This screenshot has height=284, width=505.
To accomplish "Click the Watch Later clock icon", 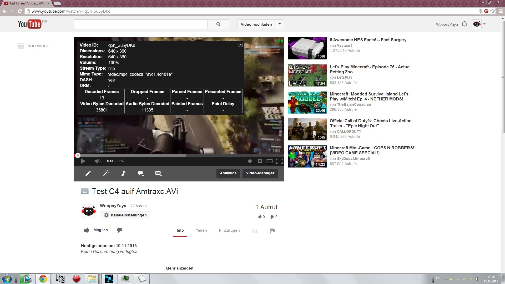I will point(250,161).
